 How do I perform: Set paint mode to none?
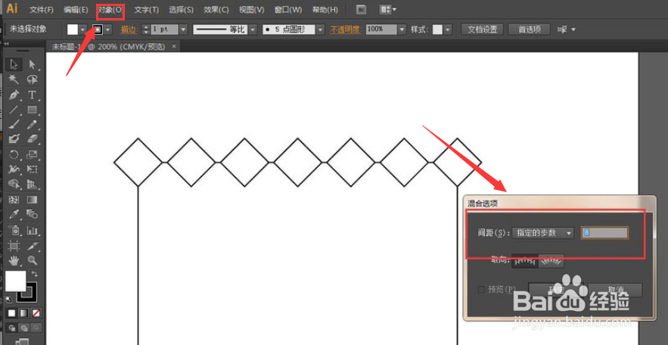pyautogui.click(x=36, y=313)
